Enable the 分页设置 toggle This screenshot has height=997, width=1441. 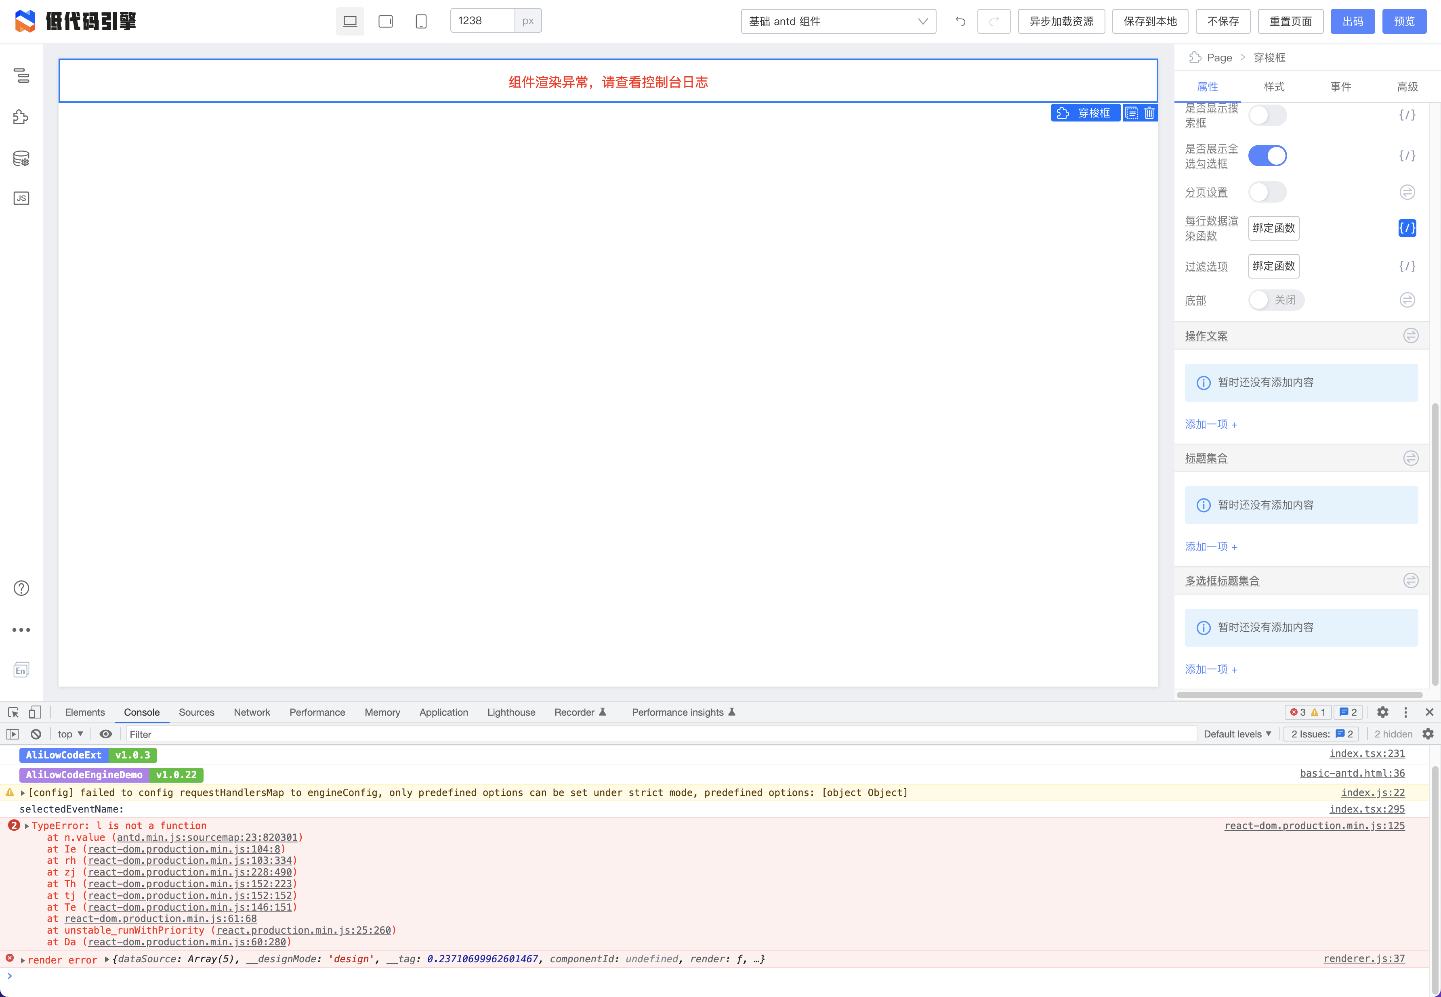[1267, 192]
